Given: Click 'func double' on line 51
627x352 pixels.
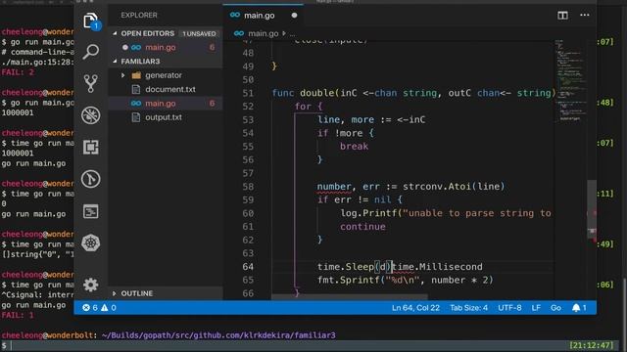Looking at the screenshot, I should [302, 93].
